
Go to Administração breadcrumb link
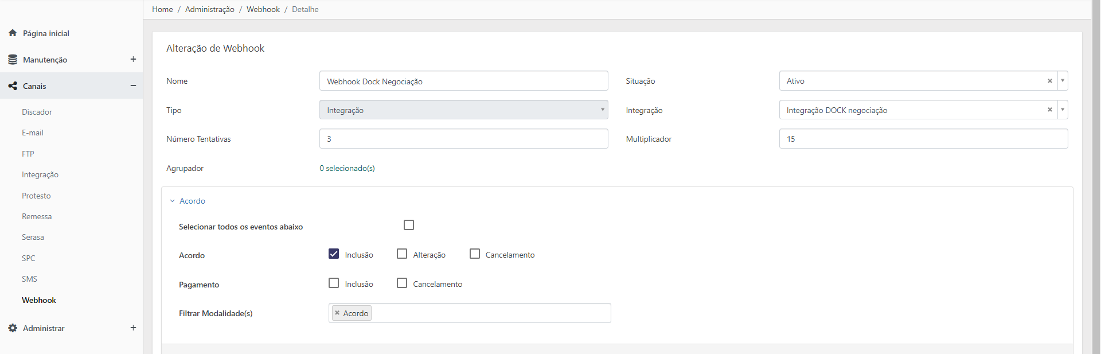point(210,9)
